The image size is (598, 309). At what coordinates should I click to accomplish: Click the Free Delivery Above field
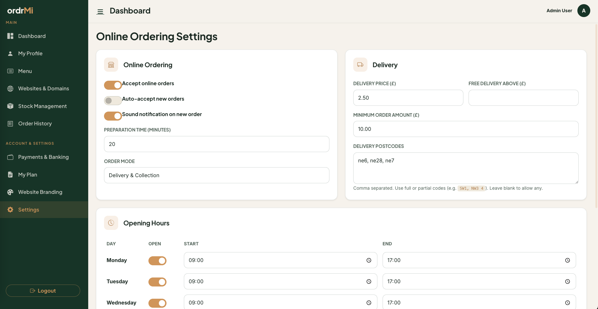[x=524, y=98]
